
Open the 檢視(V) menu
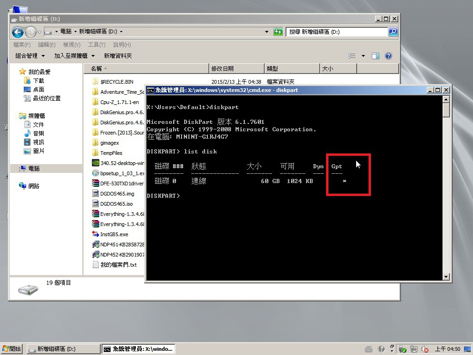[x=72, y=45]
